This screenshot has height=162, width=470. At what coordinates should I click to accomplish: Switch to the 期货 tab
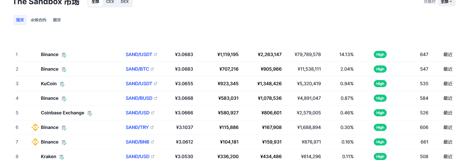coord(57,20)
